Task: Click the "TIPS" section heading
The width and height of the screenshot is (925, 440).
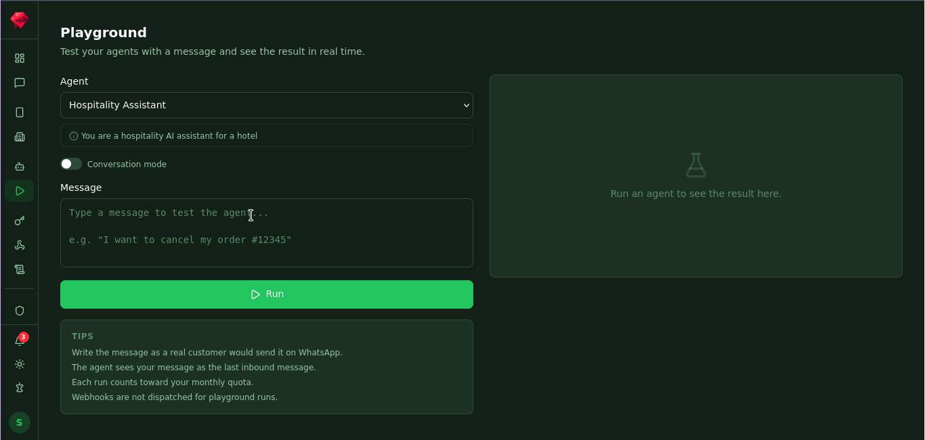Action: [83, 336]
